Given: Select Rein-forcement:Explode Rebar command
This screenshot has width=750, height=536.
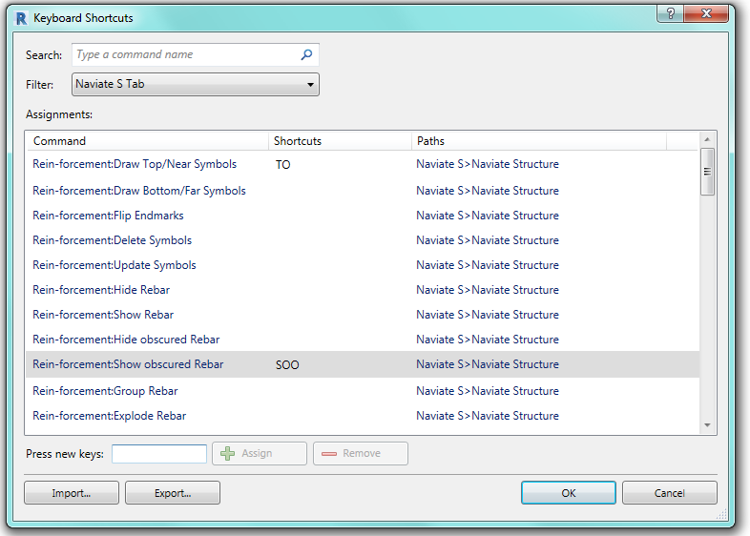Looking at the screenshot, I should 110,416.
